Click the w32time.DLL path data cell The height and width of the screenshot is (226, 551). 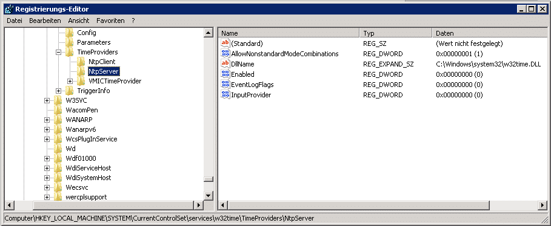[x=488, y=64]
